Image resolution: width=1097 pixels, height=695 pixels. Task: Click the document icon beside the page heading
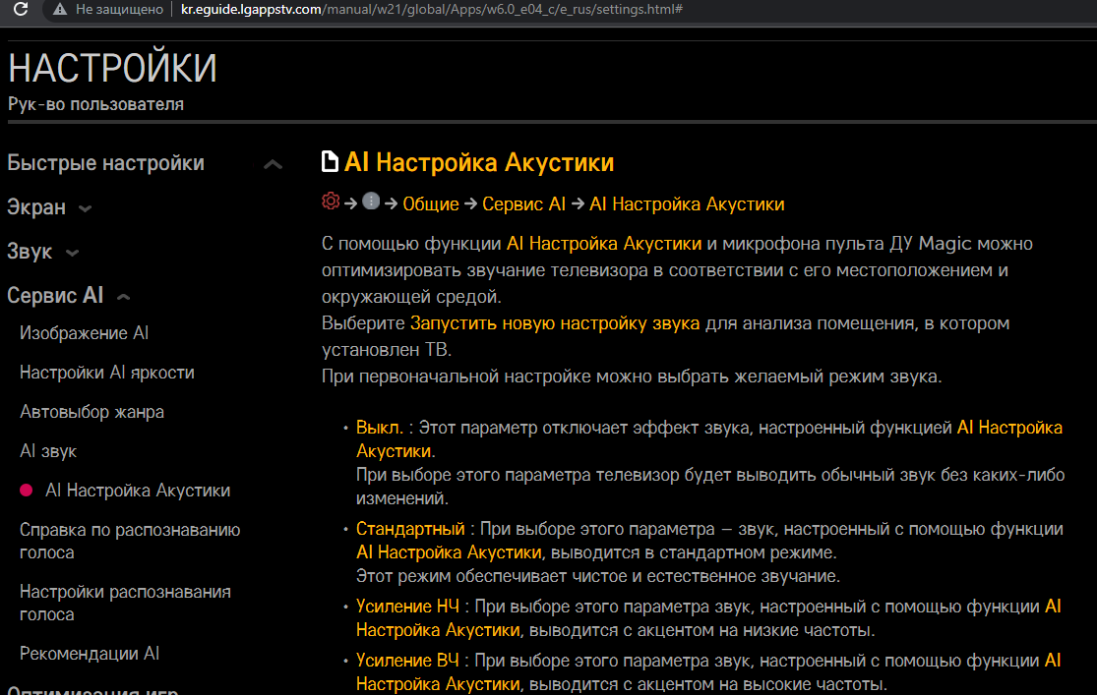[331, 162]
